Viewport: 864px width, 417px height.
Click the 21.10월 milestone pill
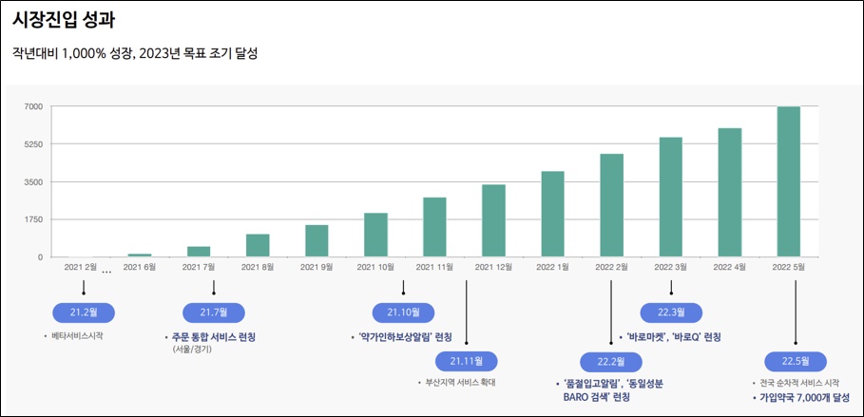(403, 313)
